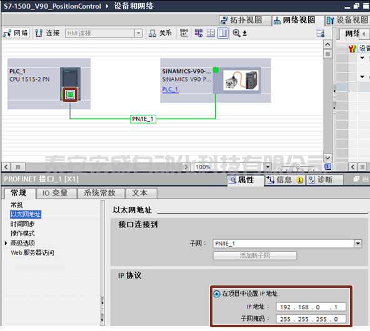Click the zoom magnifier icon
The image size is (370, 331).
pos(236,33)
